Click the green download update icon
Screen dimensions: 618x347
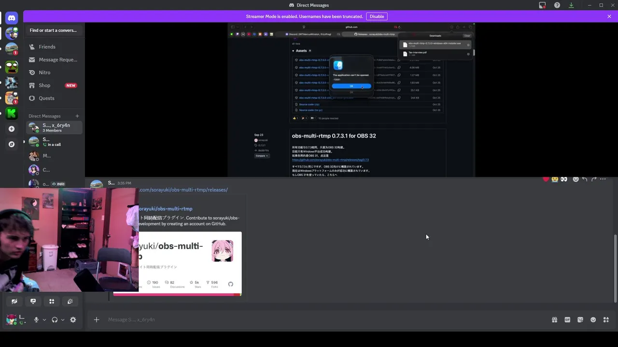tap(571, 5)
